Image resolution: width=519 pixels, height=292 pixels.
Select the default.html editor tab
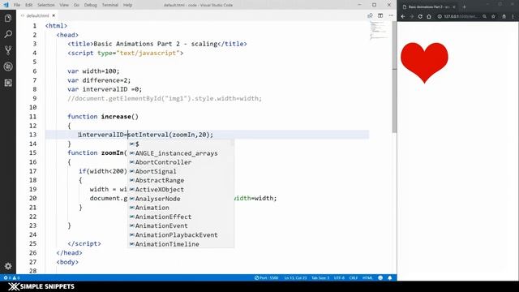click(x=37, y=15)
